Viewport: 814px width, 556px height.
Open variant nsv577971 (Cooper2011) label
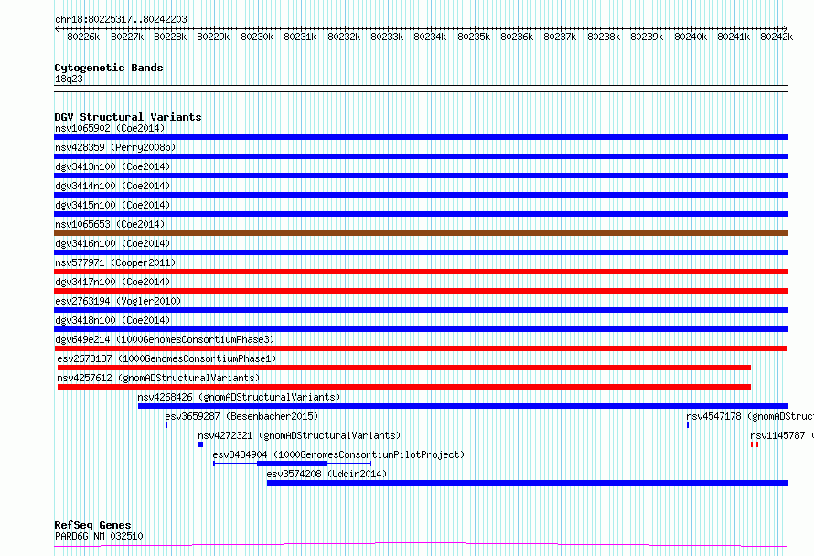(115, 262)
